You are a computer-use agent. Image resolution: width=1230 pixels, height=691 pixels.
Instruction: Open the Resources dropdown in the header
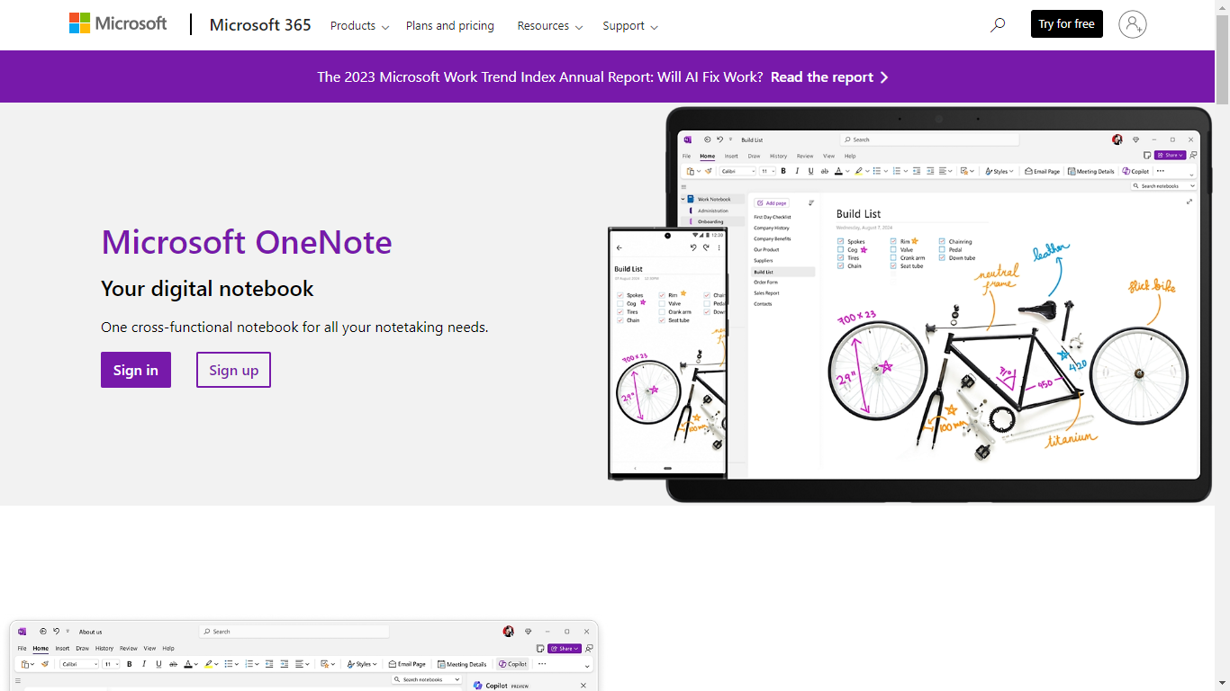(549, 26)
